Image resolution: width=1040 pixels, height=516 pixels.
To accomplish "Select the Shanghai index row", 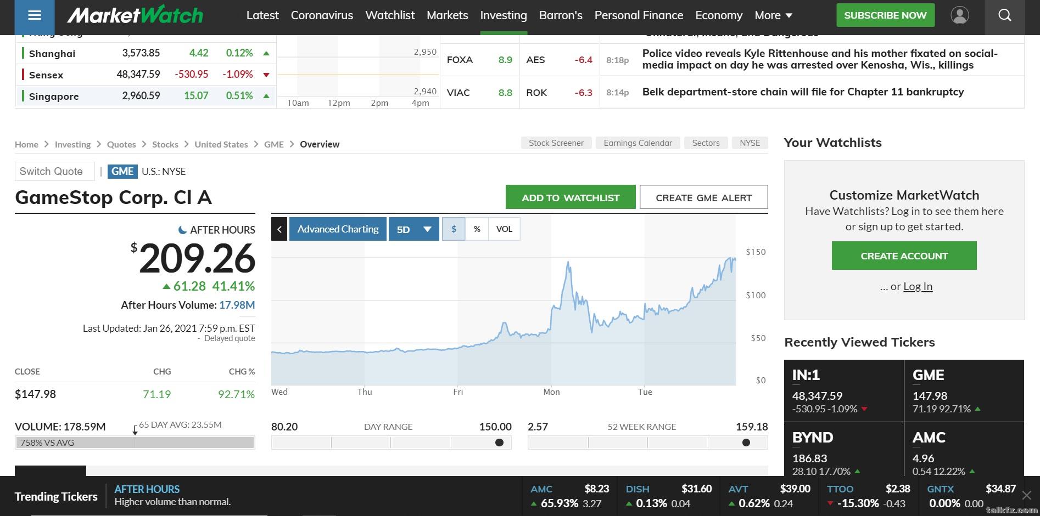I will (x=146, y=53).
